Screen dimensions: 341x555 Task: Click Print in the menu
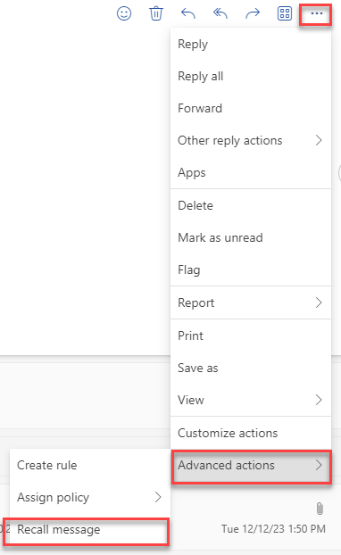(251, 335)
